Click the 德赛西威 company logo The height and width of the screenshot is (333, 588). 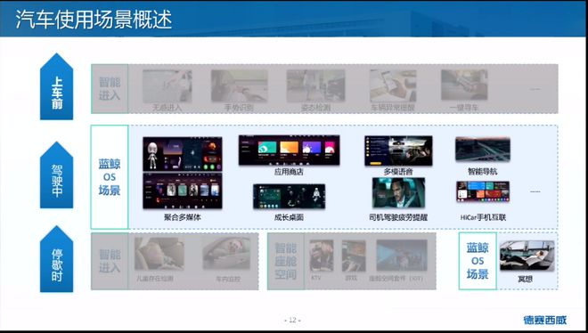[x=545, y=320]
